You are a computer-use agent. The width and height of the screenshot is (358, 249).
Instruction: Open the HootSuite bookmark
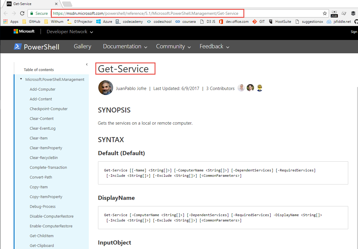[x=280, y=22]
